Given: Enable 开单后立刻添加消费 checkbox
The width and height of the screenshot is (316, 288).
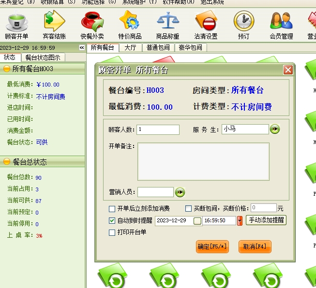Looking at the screenshot, I should (x=112, y=209).
